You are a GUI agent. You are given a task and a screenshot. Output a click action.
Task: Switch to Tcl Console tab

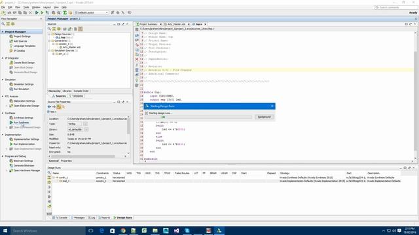(x=60, y=217)
